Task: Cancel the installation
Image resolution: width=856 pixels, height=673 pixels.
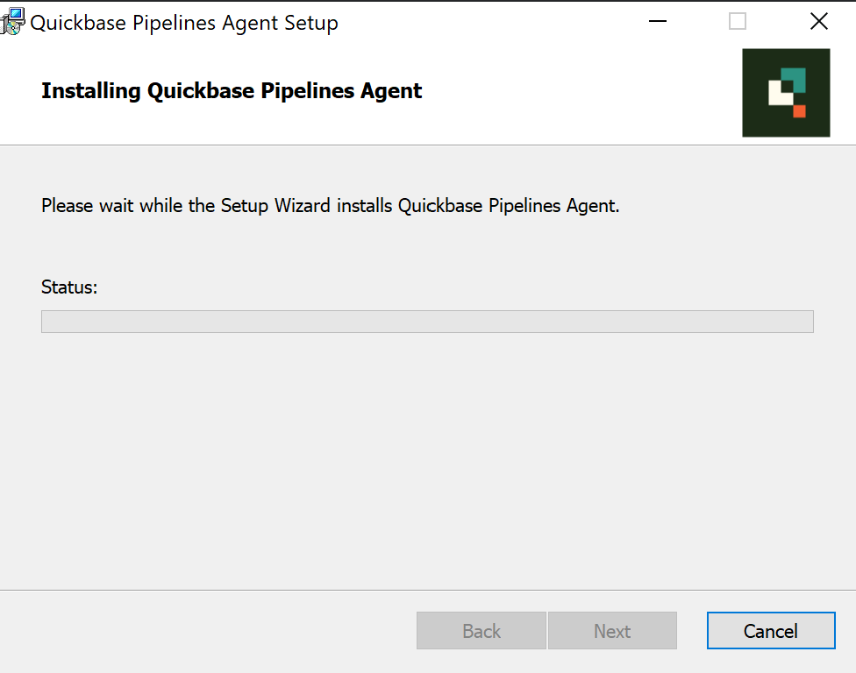Action: [771, 630]
